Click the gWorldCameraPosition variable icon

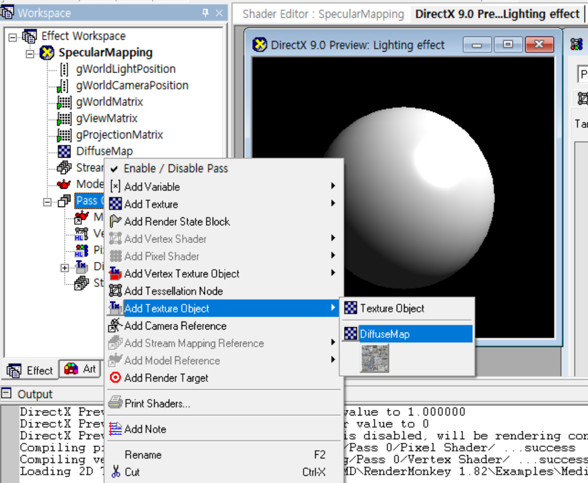tap(63, 86)
